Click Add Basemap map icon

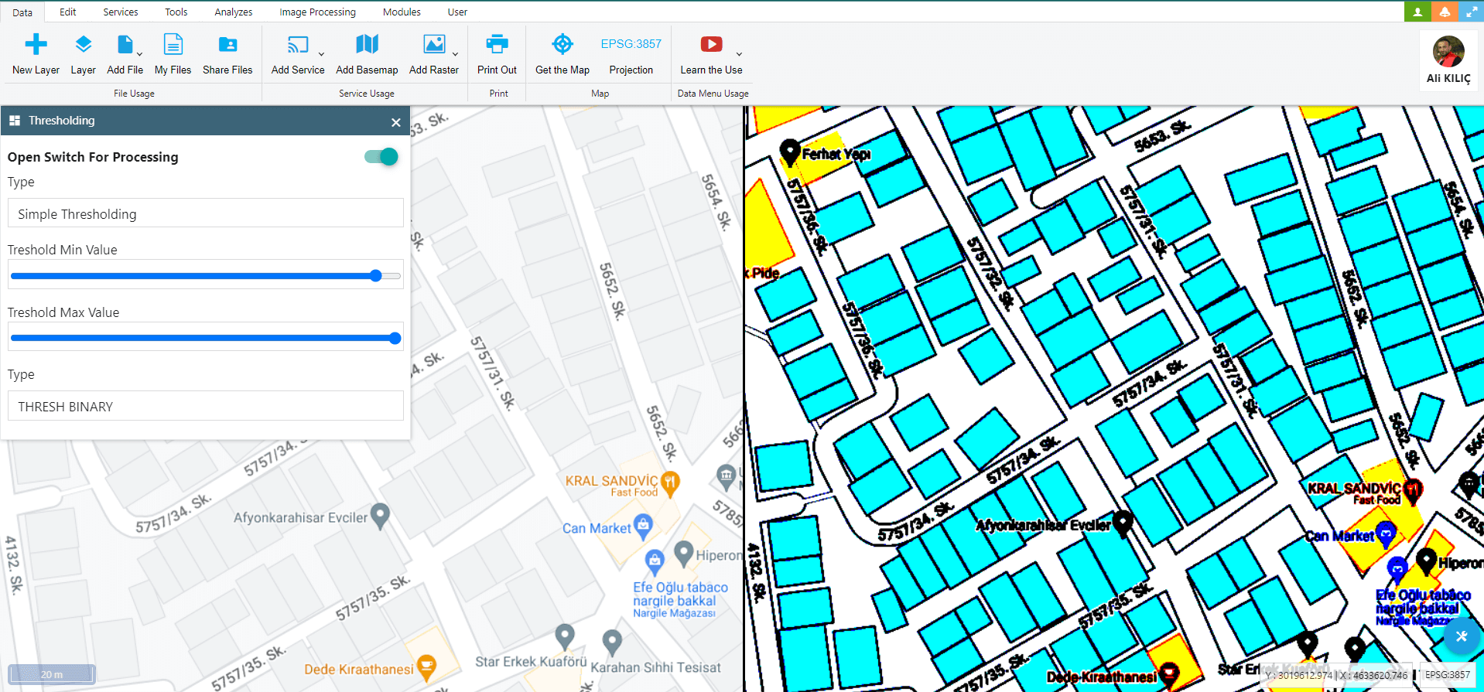click(367, 44)
